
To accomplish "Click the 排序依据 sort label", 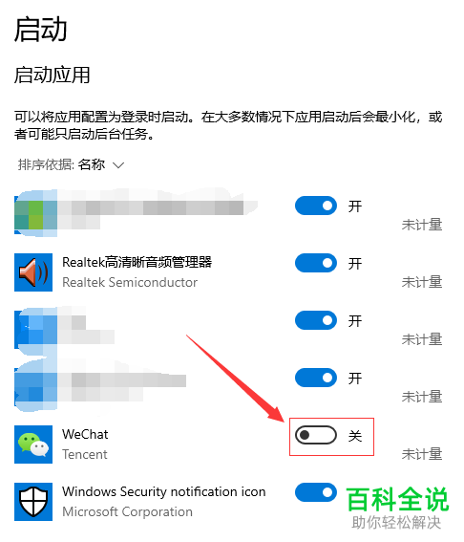I will [46, 164].
